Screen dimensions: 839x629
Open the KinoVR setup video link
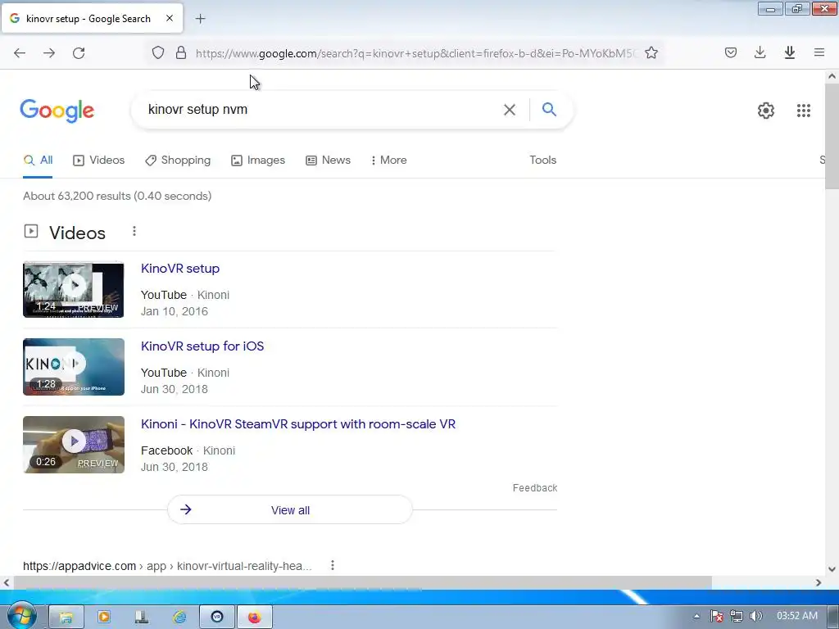tap(180, 269)
